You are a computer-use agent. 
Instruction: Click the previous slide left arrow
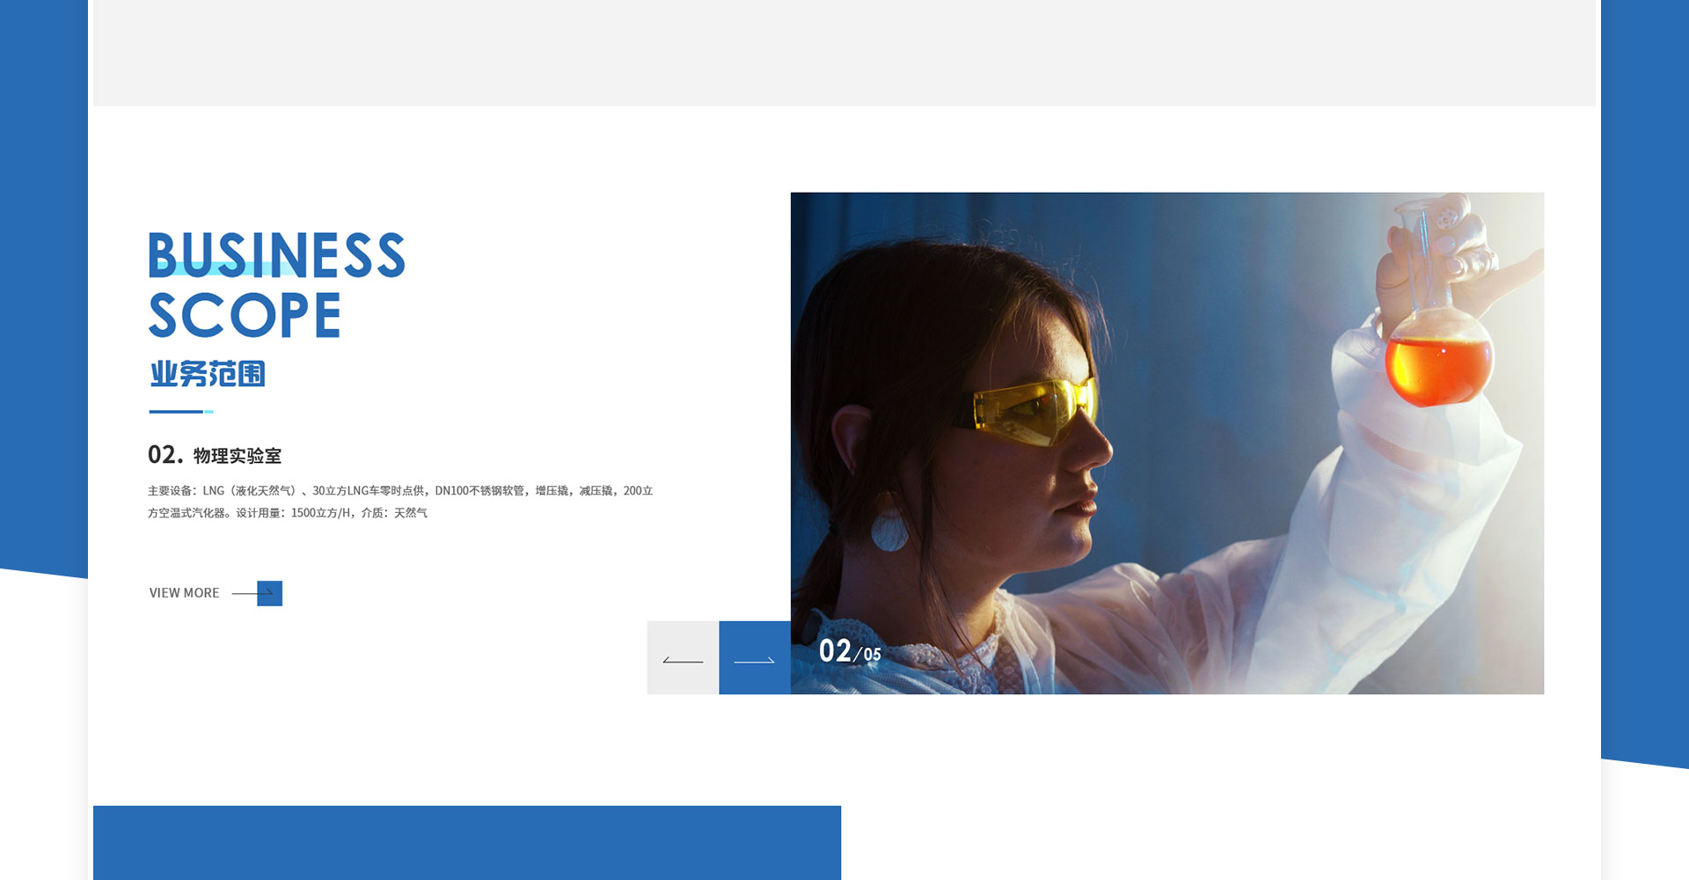coord(683,658)
